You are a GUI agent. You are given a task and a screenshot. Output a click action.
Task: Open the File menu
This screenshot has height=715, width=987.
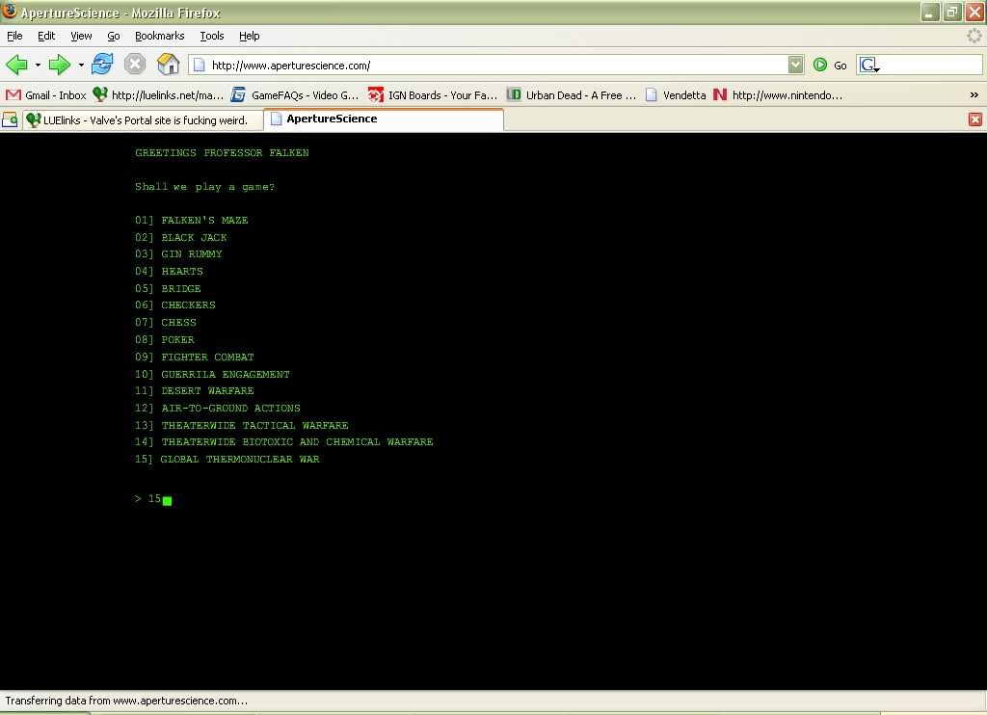point(14,36)
